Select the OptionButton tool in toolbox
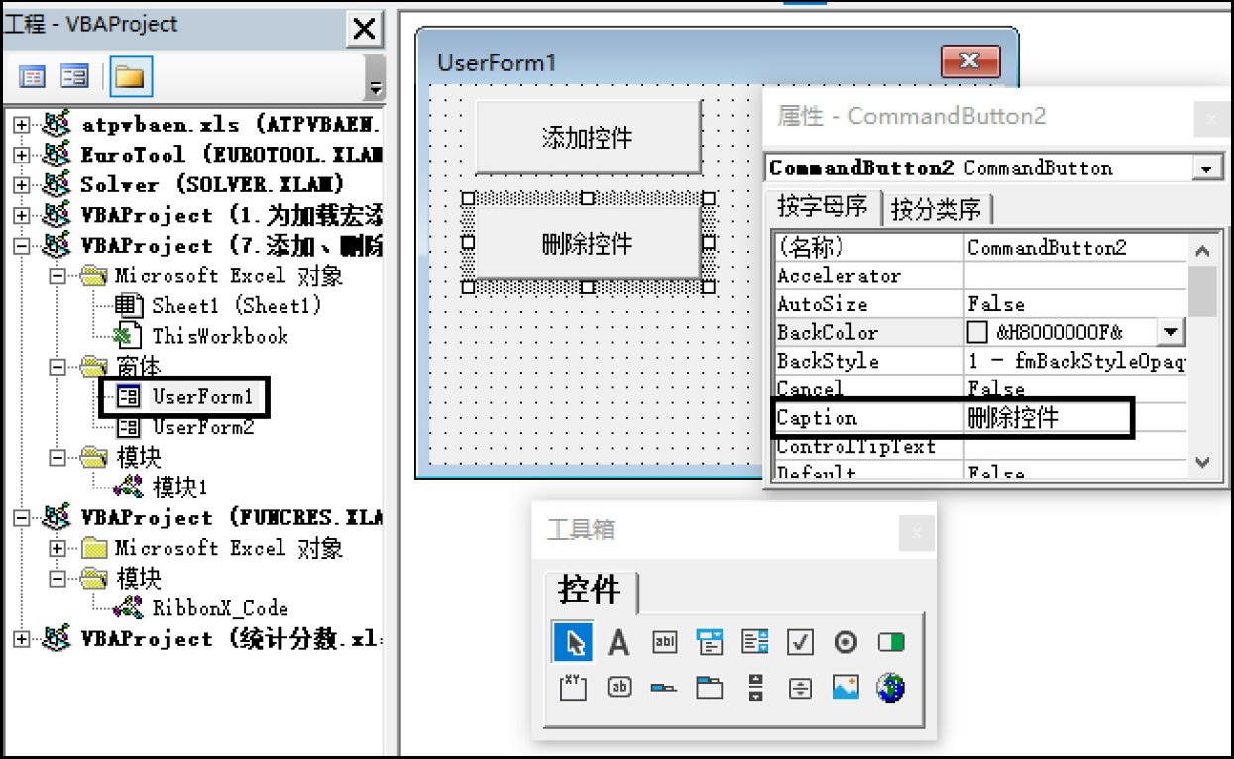 click(845, 642)
